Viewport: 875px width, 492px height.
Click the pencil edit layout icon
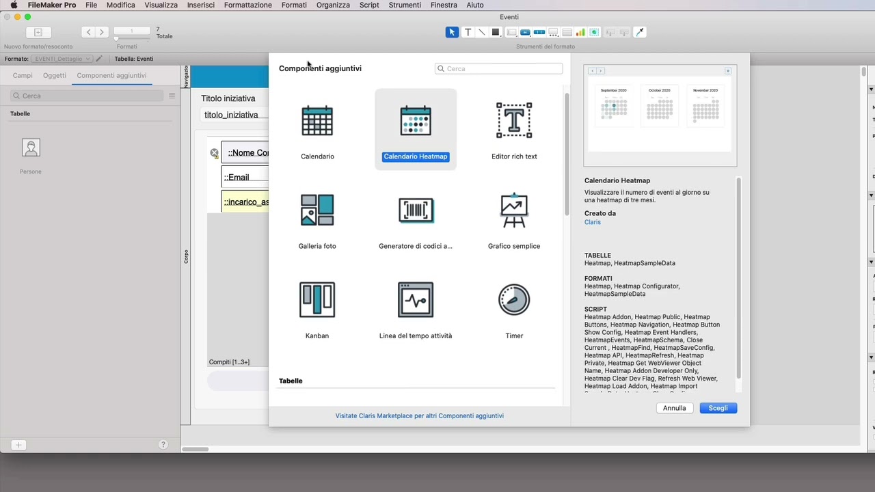pyautogui.click(x=99, y=59)
